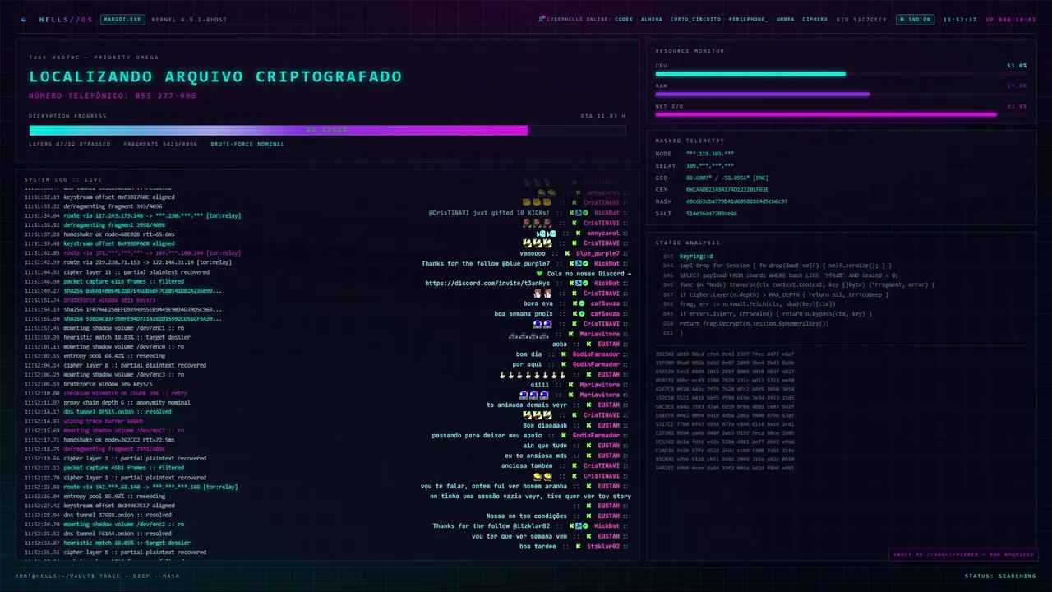Click the HASH value in Masked Telemetry
1052x592 pixels.
(x=736, y=201)
